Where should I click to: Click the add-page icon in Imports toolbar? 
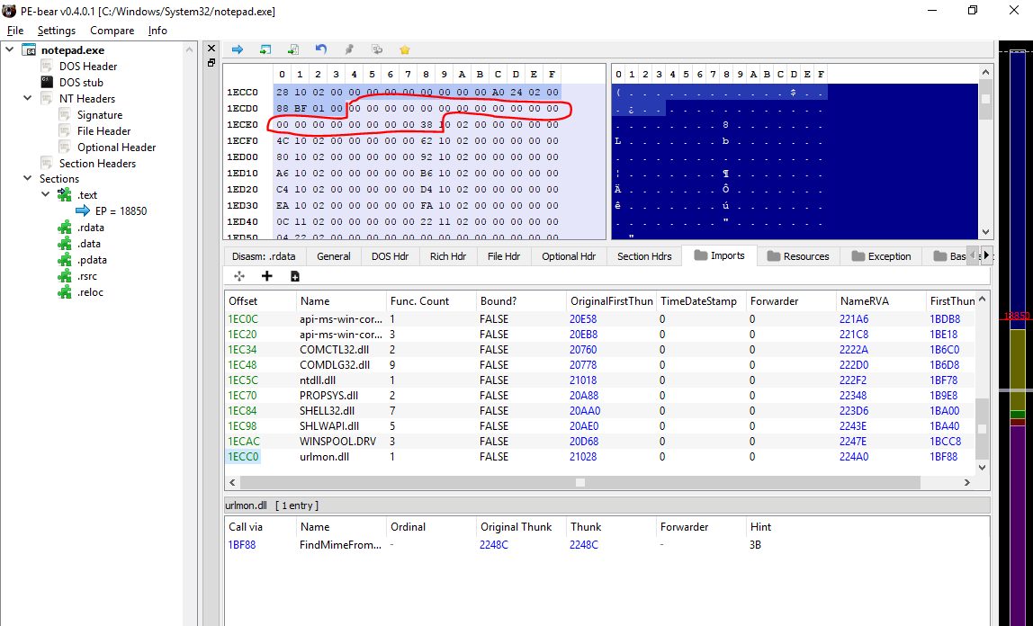pyautogui.click(x=294, y=276)
